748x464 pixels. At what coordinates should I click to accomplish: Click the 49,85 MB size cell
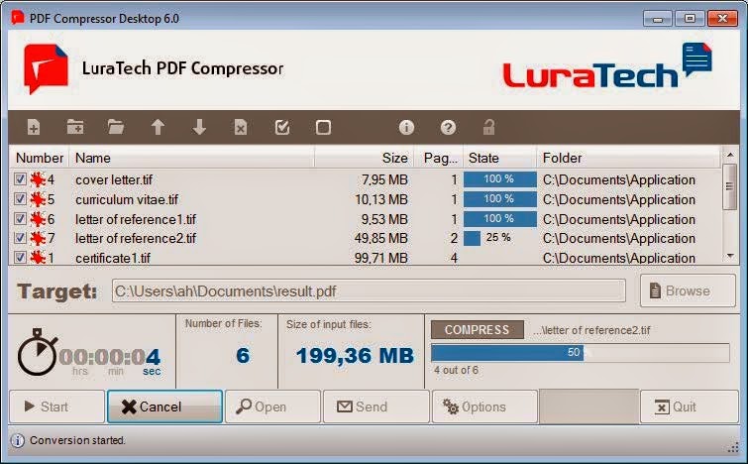[380, 238]
